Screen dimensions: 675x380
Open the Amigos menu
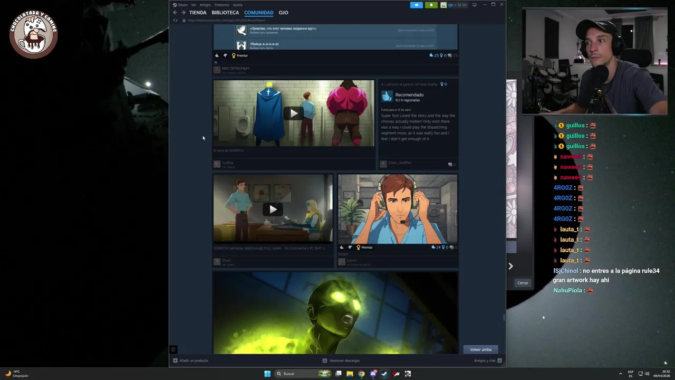pos(205,5)
